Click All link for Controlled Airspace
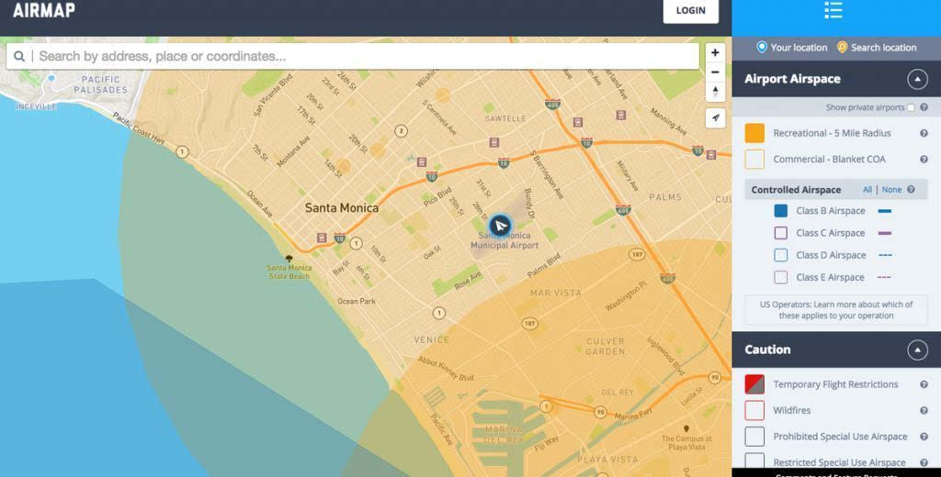Image resolution: width=941 pixels, height=477 pixels. pyautogui.click(x=867, y=190)
